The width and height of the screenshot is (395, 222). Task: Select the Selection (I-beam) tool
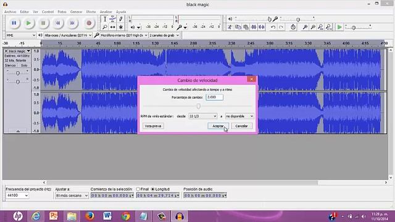click(x=105, y=19)
